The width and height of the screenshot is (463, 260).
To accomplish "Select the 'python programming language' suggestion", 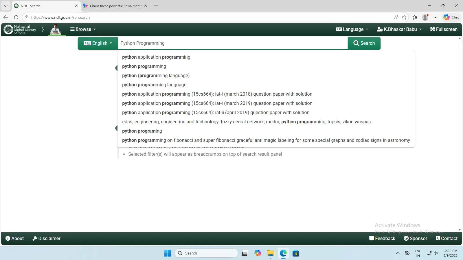I will 154,85.
